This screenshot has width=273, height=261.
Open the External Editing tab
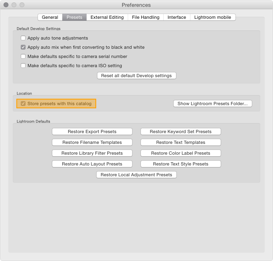point(107,17)
